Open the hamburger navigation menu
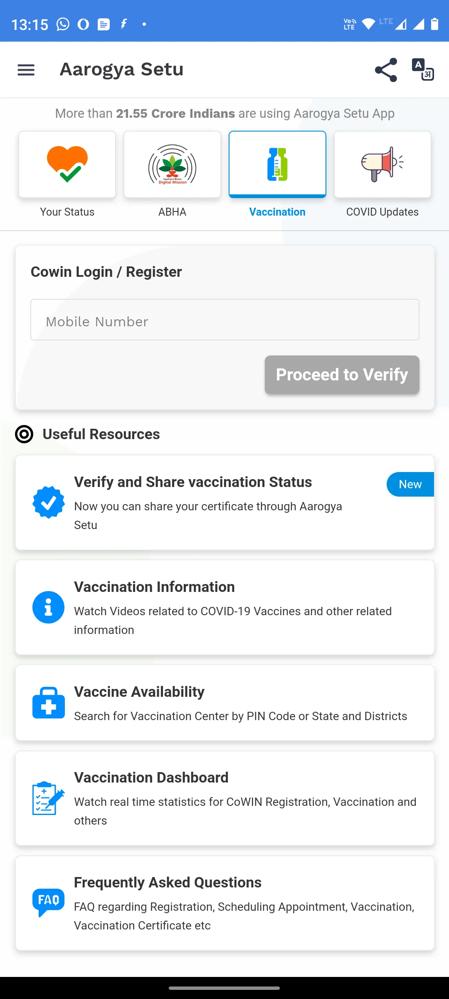Image resolution: width=449 pixels, height=999 pixels. tap(26, 70)
